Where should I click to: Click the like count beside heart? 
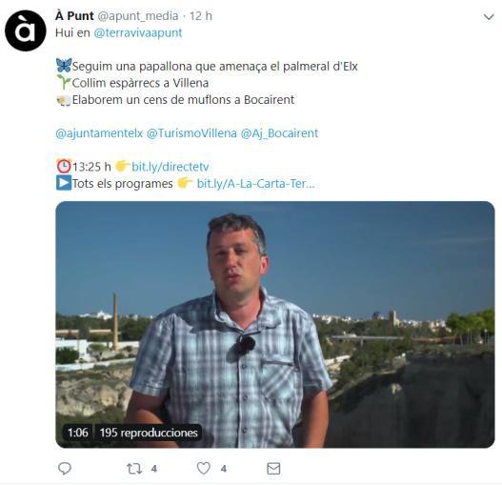coord(224,469)
